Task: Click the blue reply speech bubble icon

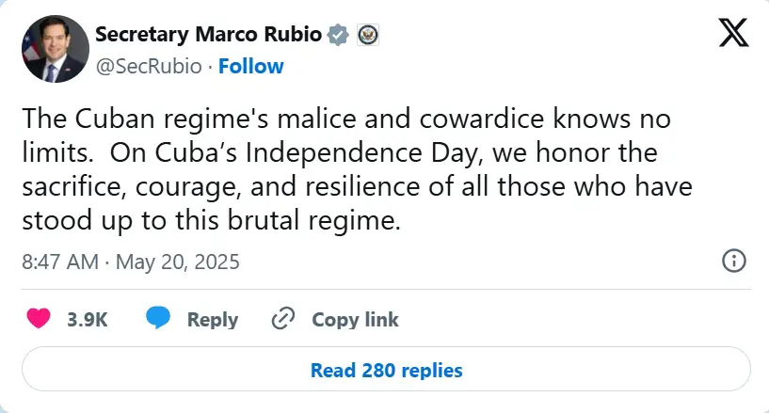Action: point(158,318)
